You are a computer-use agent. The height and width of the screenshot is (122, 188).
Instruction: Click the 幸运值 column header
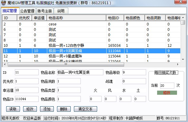(39, 18)
